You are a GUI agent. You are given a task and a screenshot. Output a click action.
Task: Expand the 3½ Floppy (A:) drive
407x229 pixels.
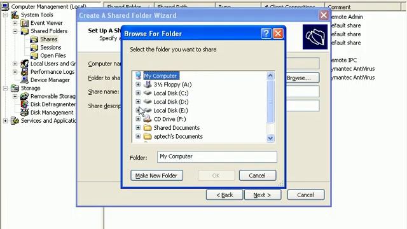(x=138, y=85)
